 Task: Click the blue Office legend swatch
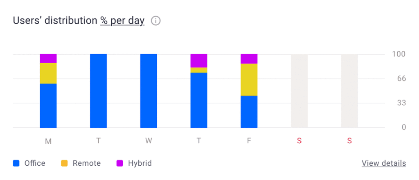[x=16, y=163]
